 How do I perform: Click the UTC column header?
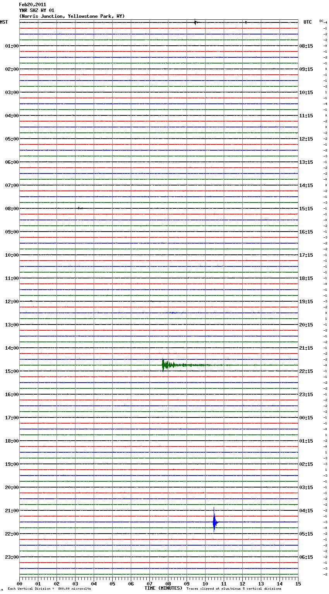308,22
